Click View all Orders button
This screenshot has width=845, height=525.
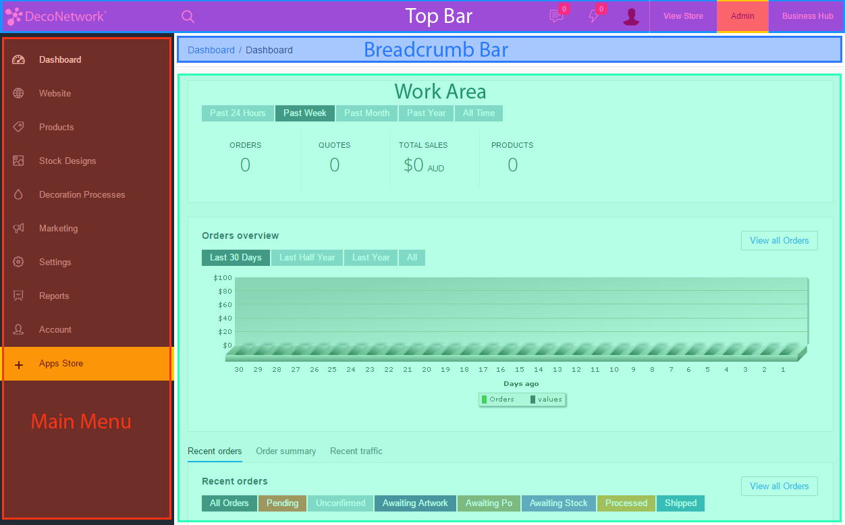(x=779, y=240)
